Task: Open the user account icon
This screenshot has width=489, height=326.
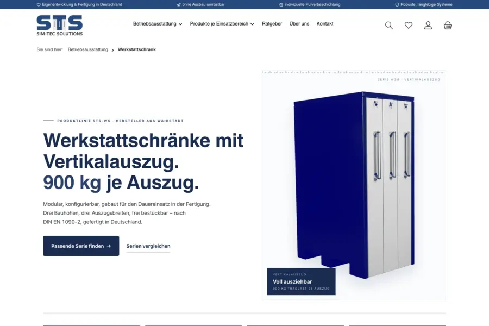Action: [428, 26]
